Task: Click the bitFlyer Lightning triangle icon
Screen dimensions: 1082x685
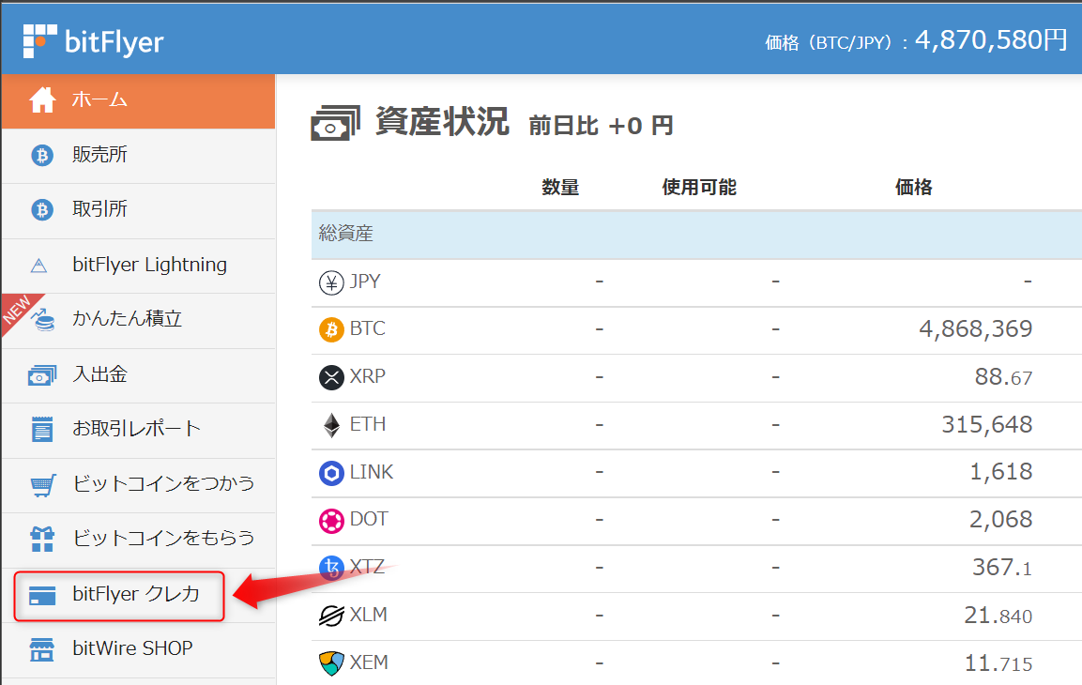Action: 39,265
